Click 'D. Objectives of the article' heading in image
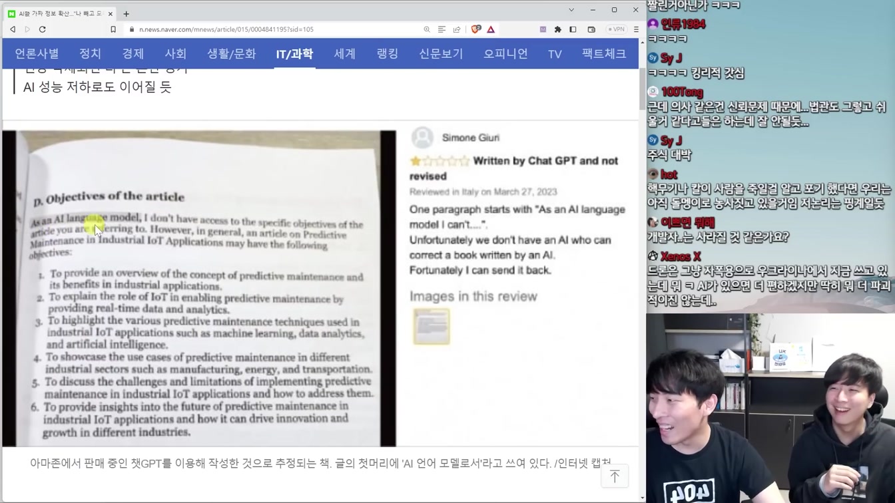 [109, 198]
